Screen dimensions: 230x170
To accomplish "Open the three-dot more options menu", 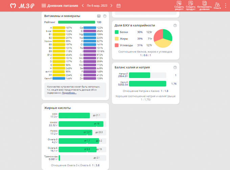I will 226,5.
